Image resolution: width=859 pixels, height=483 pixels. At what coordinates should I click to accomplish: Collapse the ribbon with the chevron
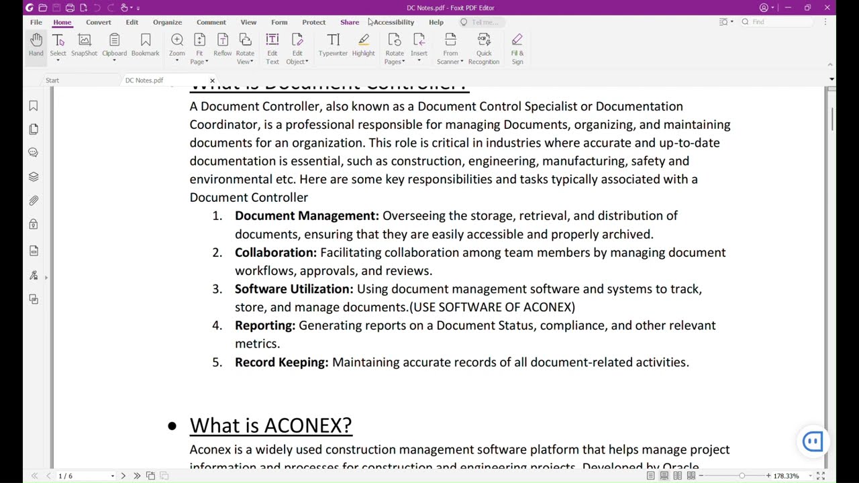830,64
